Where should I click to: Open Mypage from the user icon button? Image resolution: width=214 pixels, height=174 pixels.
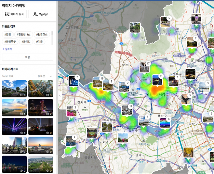coord(40,14)
